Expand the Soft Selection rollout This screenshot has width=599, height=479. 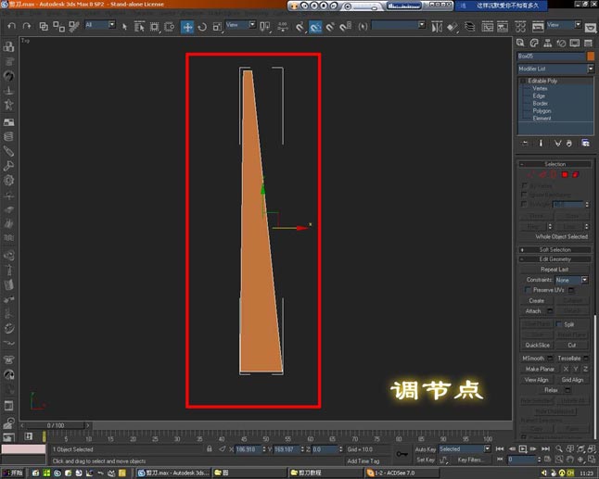click(555, 249)
